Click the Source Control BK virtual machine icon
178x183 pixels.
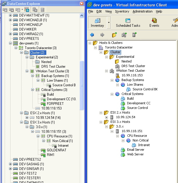point(128,89)
